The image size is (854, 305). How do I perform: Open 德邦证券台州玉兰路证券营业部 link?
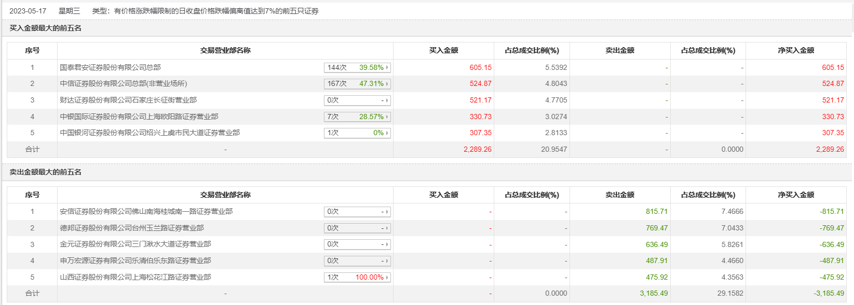(131, 228)
